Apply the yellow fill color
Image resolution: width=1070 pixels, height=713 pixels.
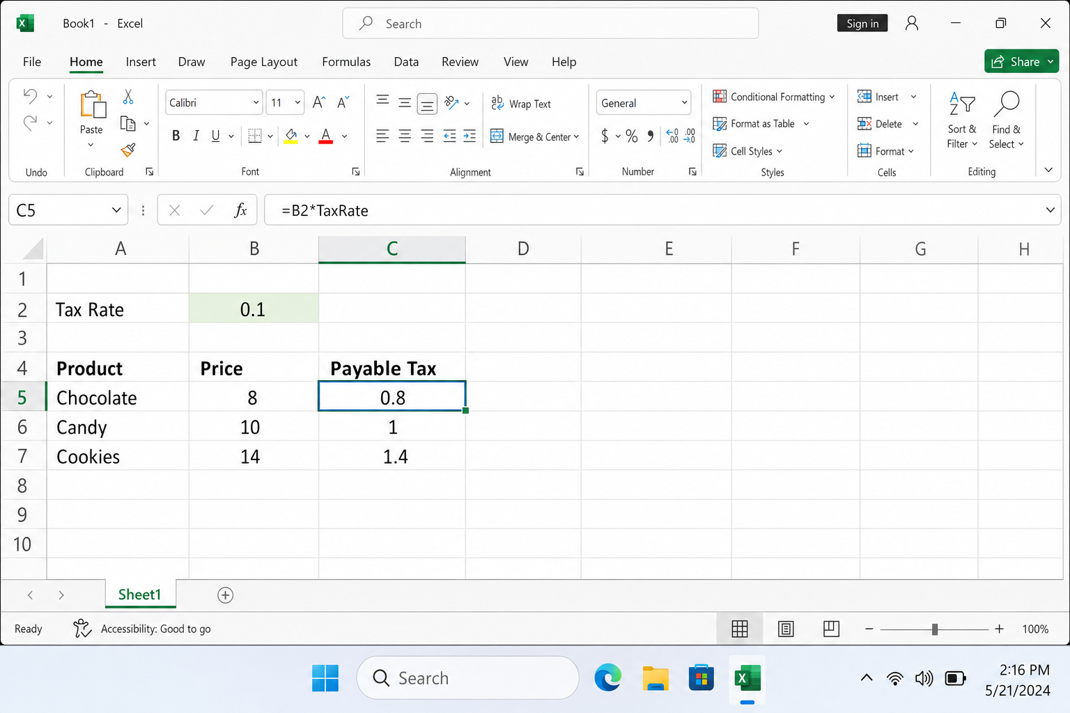(x=291, y=136)
